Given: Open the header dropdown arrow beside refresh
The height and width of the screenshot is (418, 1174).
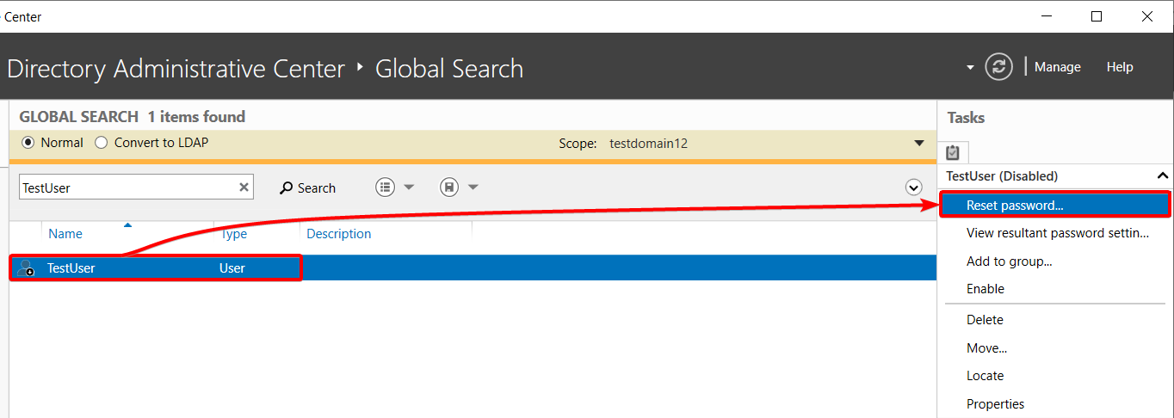Looking at the screenshot, I should click(x=970, y=67).
